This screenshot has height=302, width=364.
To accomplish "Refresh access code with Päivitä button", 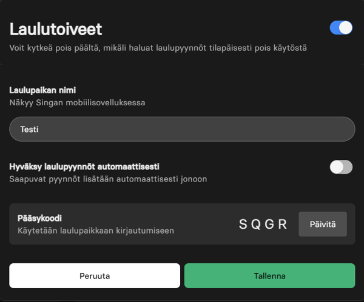I will 323,224.
